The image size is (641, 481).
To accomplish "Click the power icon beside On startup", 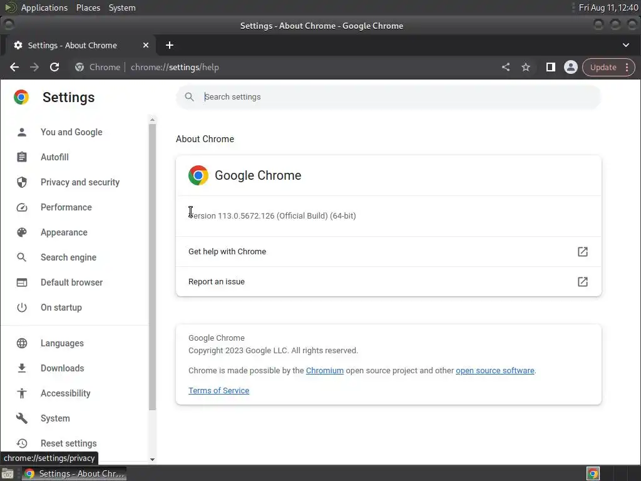I will coord(22,307).
